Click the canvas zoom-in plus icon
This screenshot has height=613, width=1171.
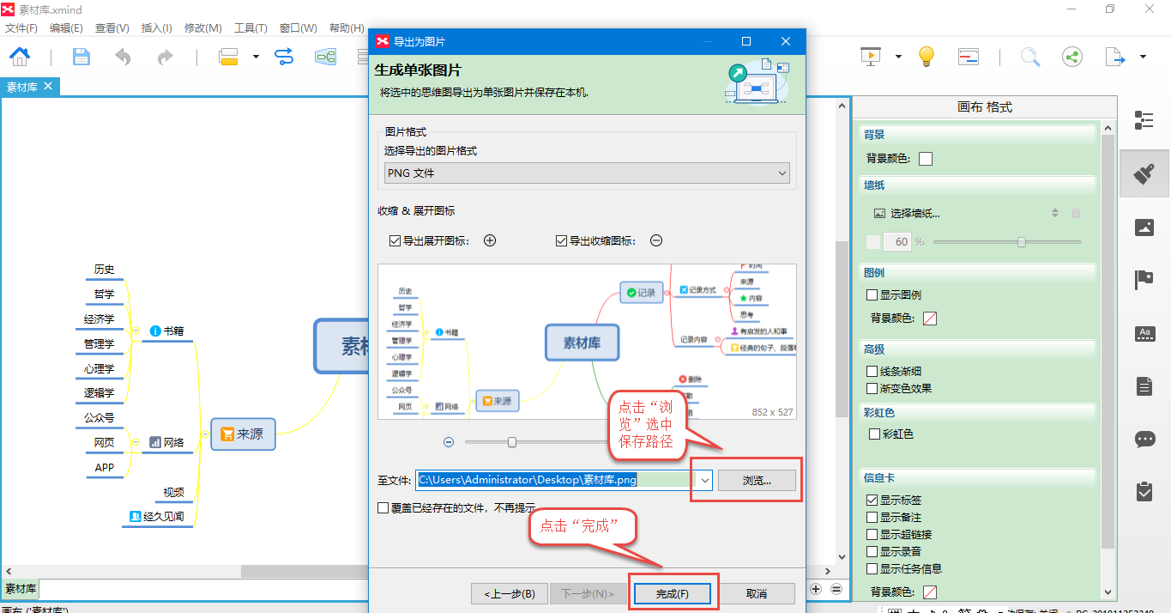pos(816,589)
